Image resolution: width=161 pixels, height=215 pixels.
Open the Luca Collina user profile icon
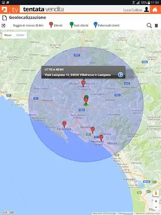tap(146, 10)
